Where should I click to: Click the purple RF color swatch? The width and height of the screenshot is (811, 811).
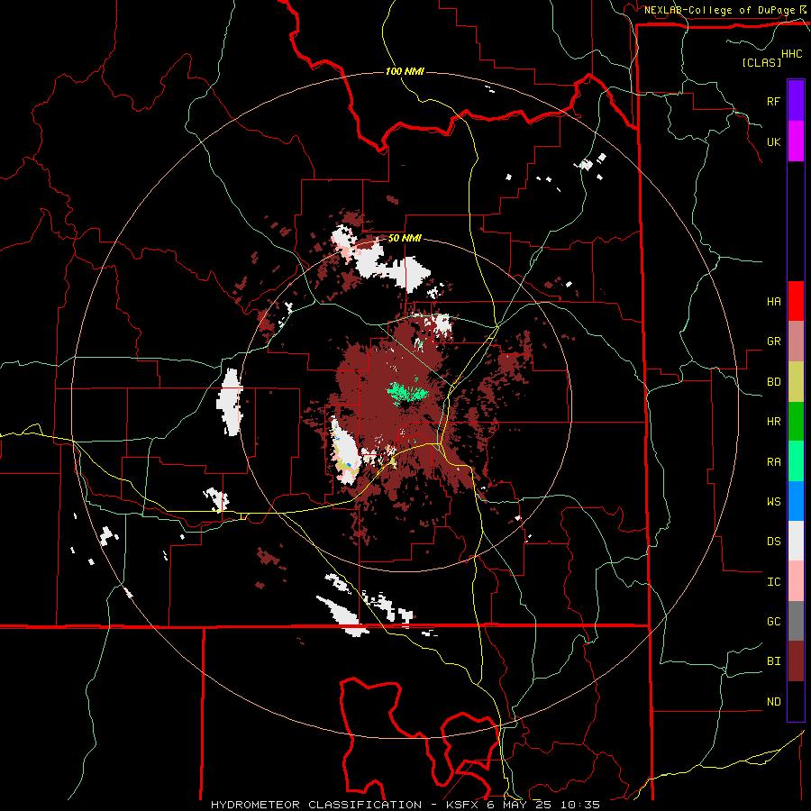click(796, 101)
